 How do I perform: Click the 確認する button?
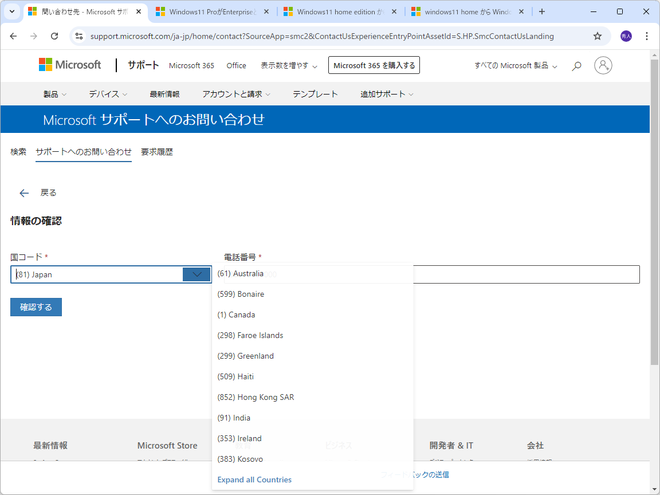[36, 307]
